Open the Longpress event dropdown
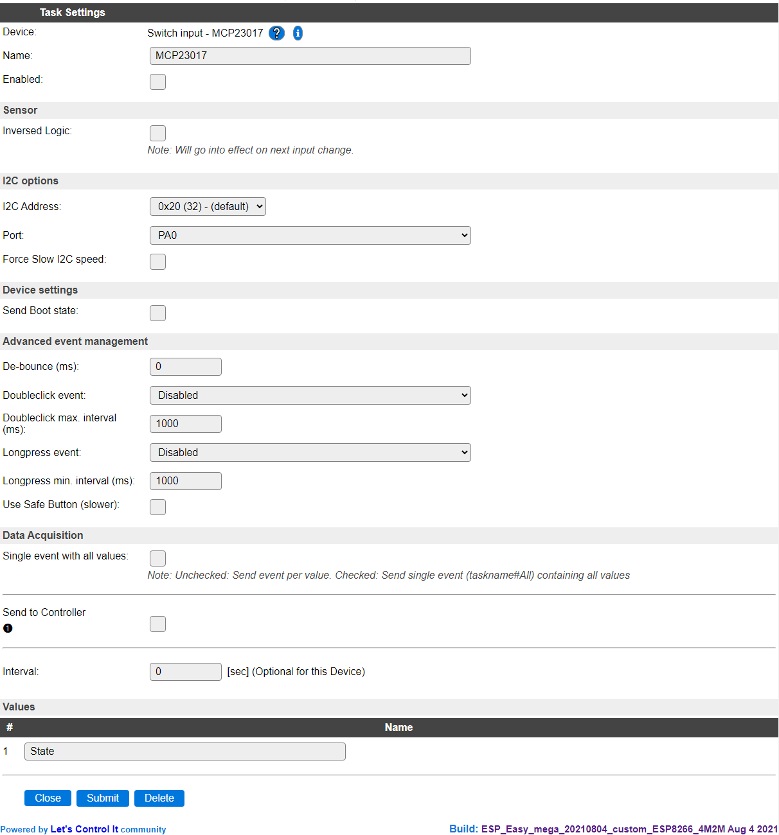The height and width of the screenshot is (835, 779). point(310,452)
